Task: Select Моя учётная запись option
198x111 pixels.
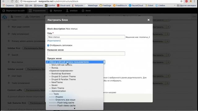Action: coord(75,65)
